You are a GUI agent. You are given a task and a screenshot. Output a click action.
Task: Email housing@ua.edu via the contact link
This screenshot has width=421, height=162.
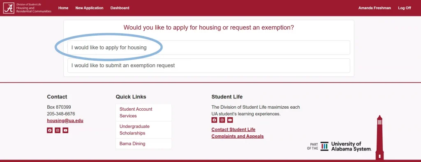(x=65, y=121)
